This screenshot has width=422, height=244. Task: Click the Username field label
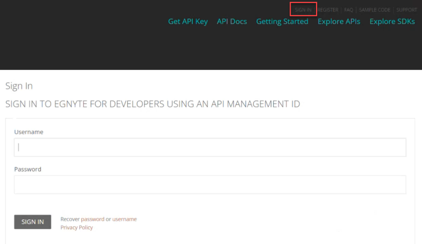click(x=28, y=132)
